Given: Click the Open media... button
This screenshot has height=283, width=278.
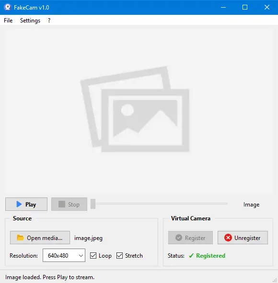Looking at the screenshot, I should pyautogui.click(x=40, y=238).
